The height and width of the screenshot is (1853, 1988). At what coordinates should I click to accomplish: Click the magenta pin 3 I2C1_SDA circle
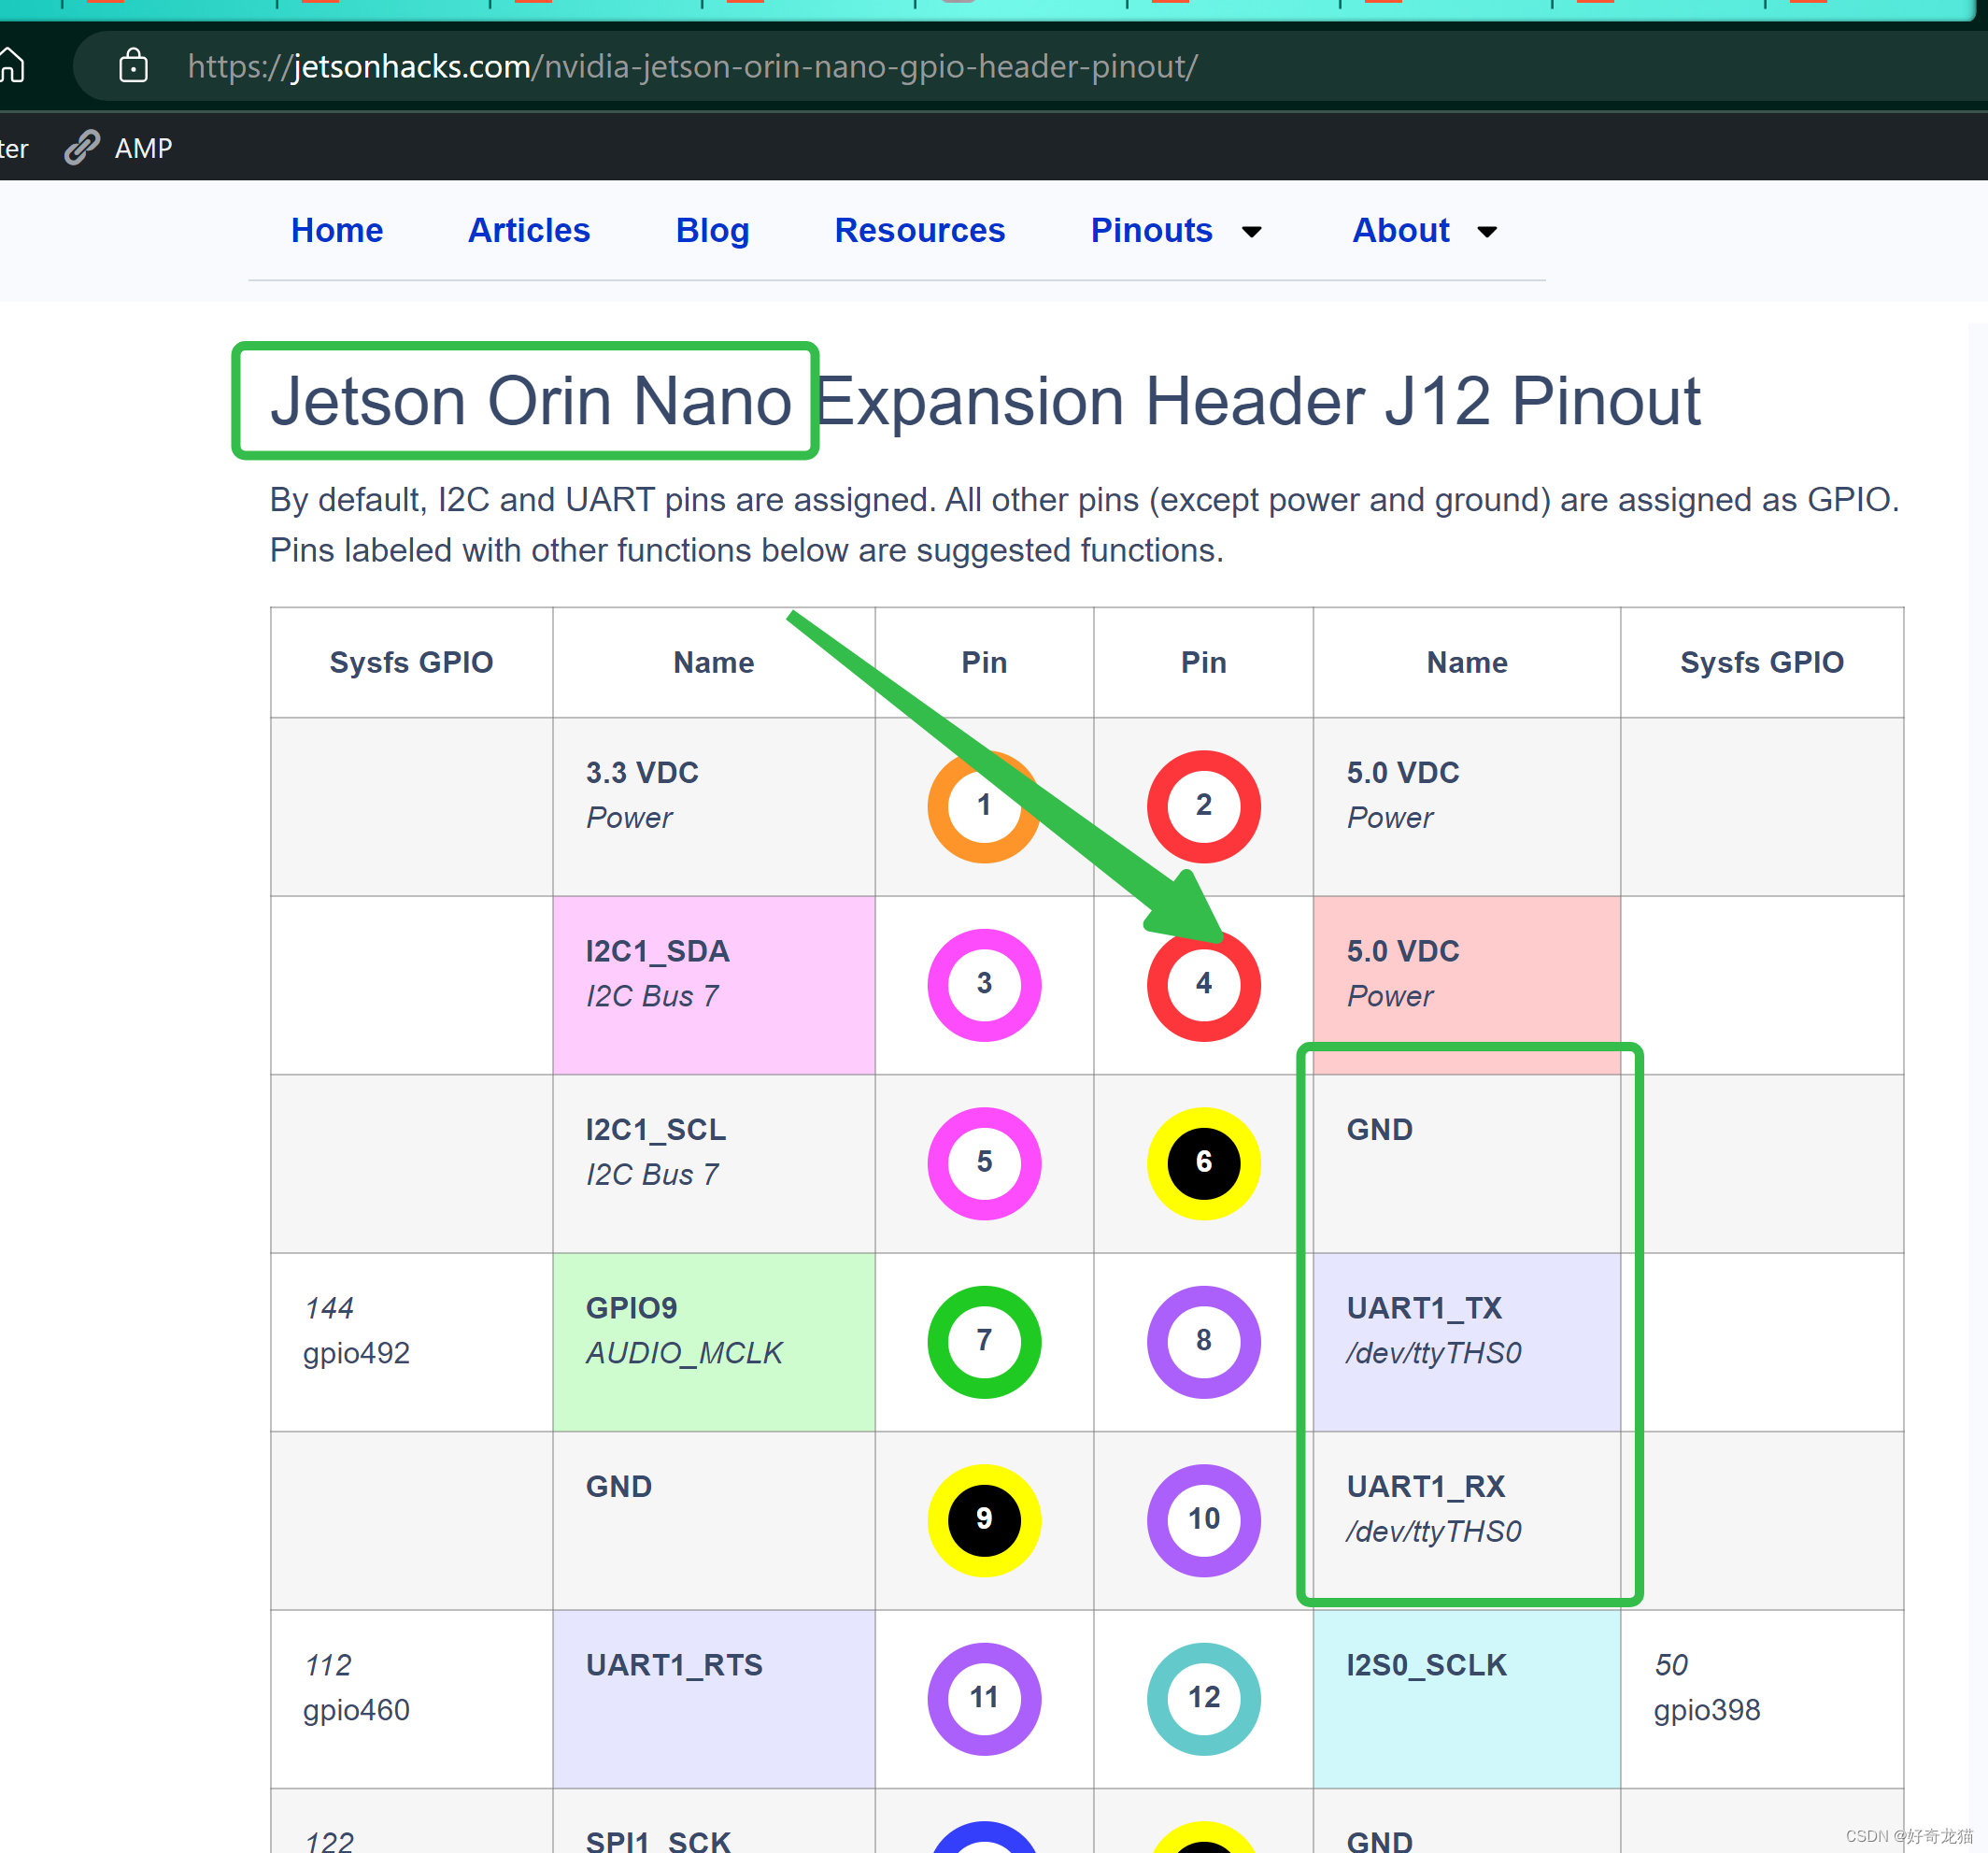click(x=983, y=984)
